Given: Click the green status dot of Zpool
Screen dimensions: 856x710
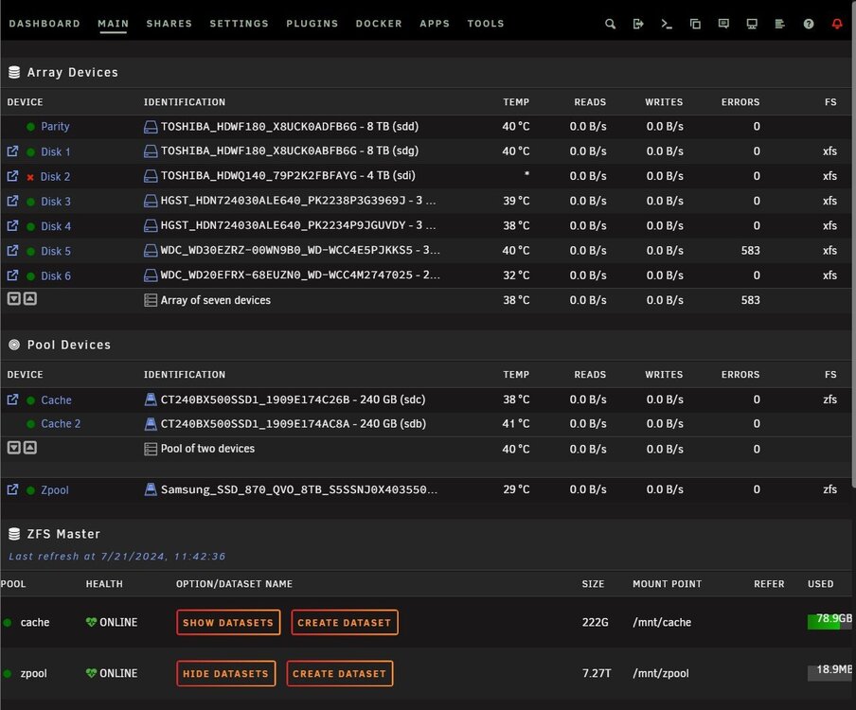Looking at the screenshot, I should click(30, 490).
